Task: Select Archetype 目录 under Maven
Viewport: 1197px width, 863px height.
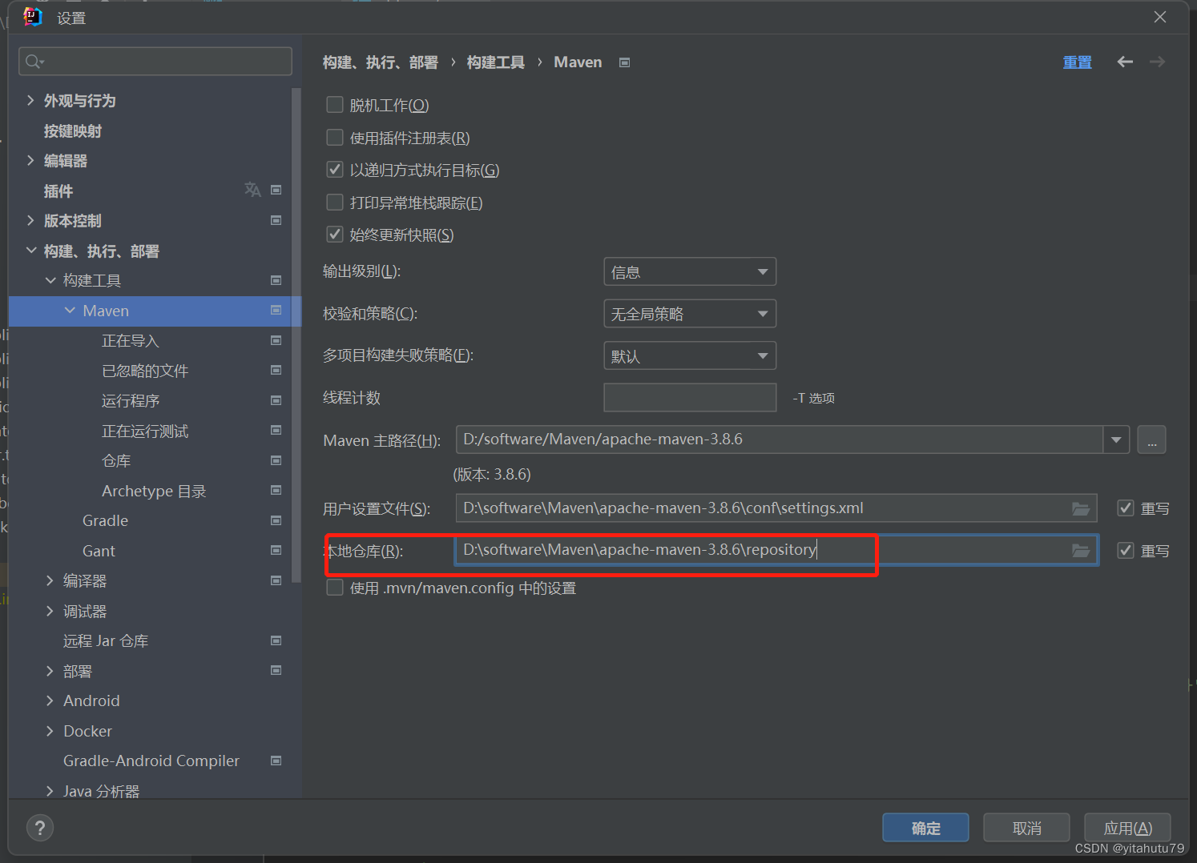Action: click(x=154, y=491)
